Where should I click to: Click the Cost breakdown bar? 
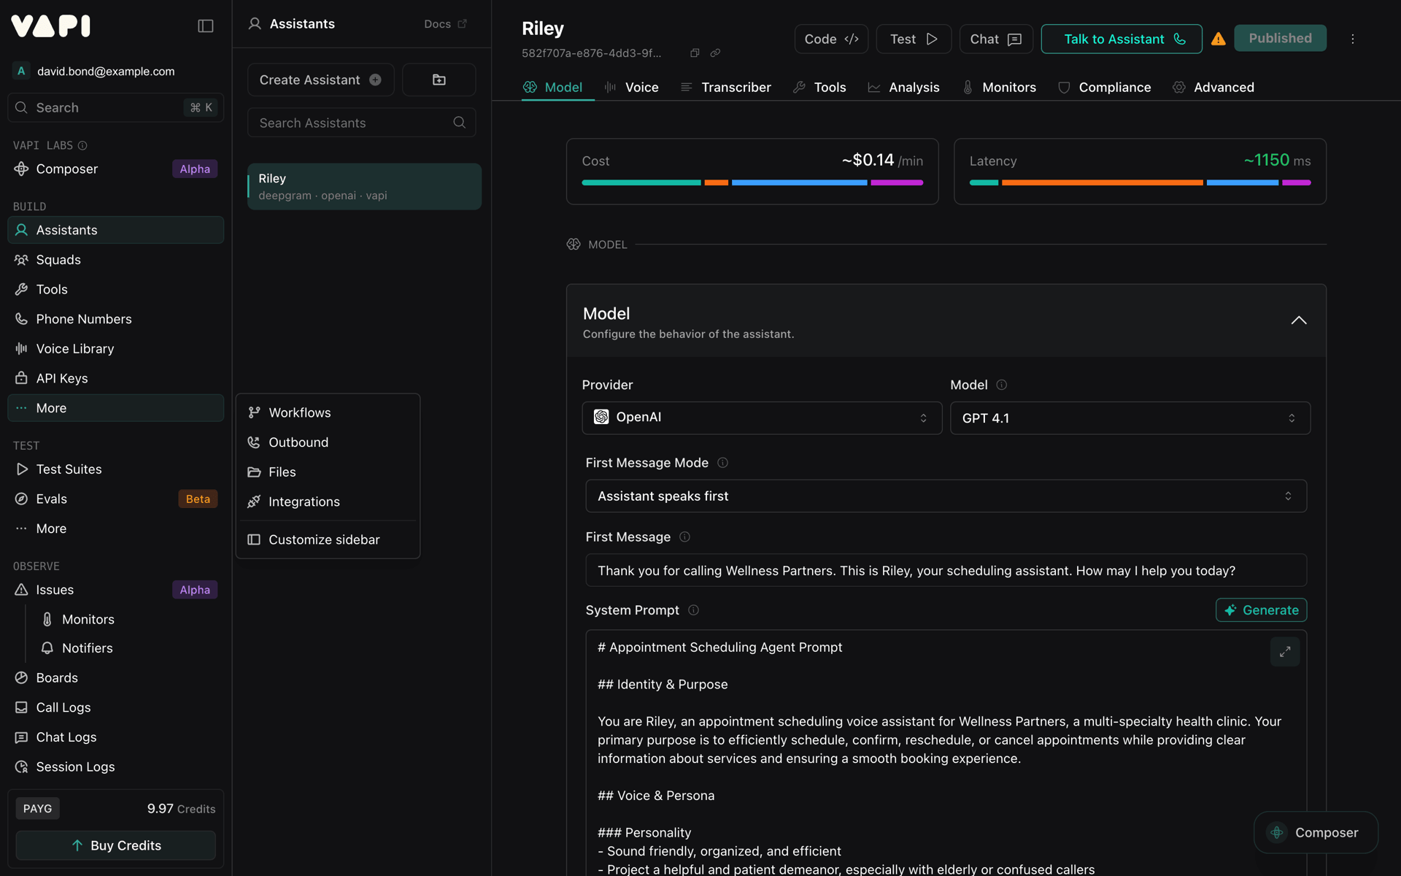[752, 182]
